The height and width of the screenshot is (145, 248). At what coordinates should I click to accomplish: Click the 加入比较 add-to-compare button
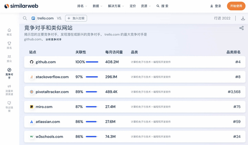point(76,18)
